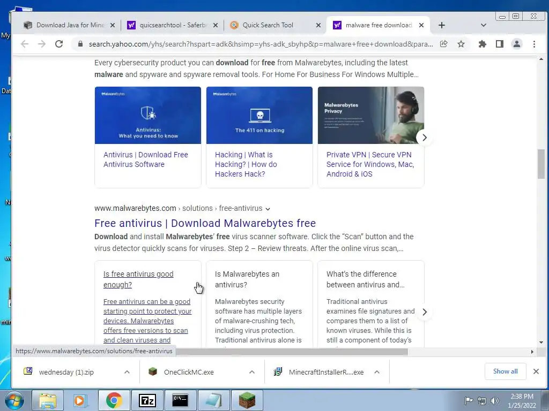This screenshot has height=411, width=549.
Task: Go back to the previous page
Action: tap(25, 44)
